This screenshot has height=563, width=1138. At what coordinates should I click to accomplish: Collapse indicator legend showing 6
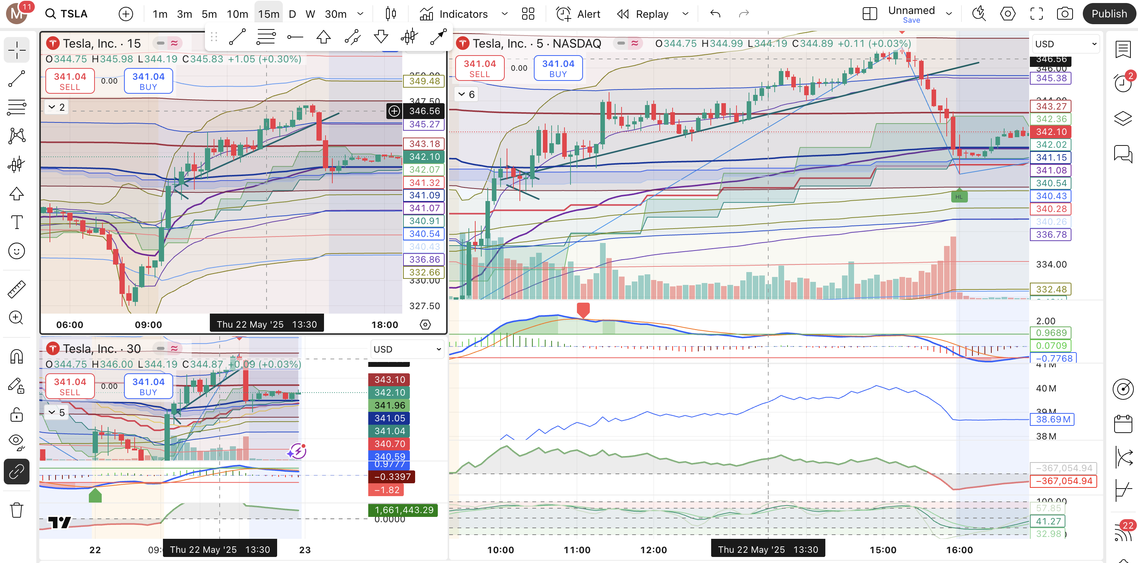pyautogui.click(x=467, y=94)
